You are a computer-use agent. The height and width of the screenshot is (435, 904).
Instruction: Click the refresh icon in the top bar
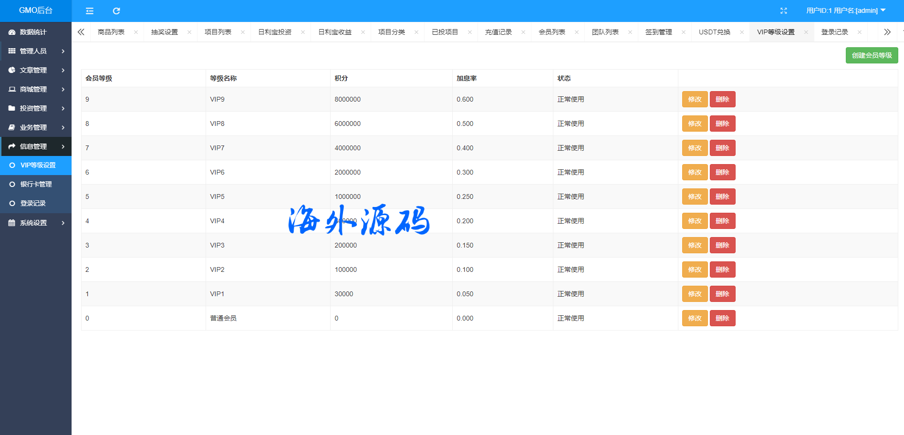tap(116, 11)
